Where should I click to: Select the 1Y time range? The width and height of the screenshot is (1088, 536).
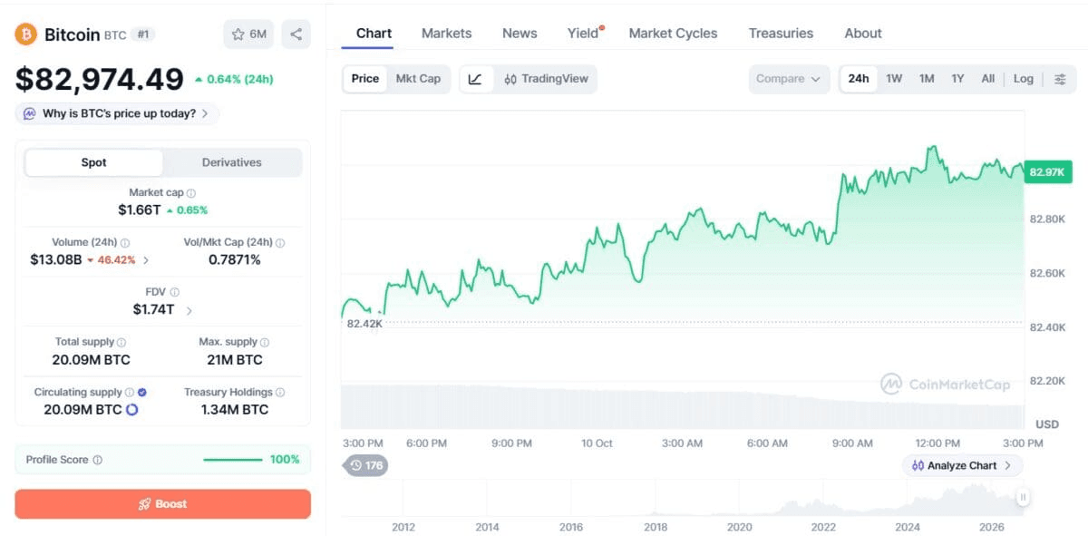pos(957,79)
